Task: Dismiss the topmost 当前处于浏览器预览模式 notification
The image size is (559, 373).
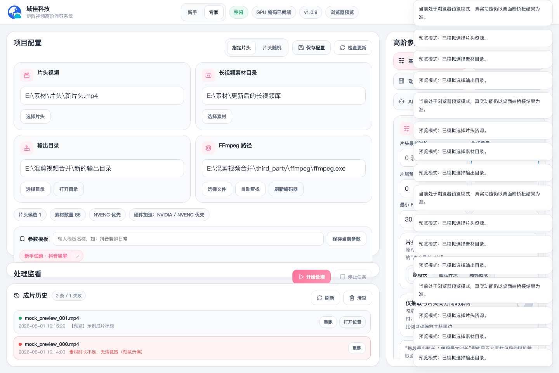Action: coord(483,13)
